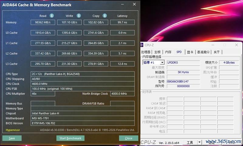The height and width of the screenshot is (146, 243).
Task: Click the Memory Copy 102.82 GB/s field
Action: [x=96, y=22]
